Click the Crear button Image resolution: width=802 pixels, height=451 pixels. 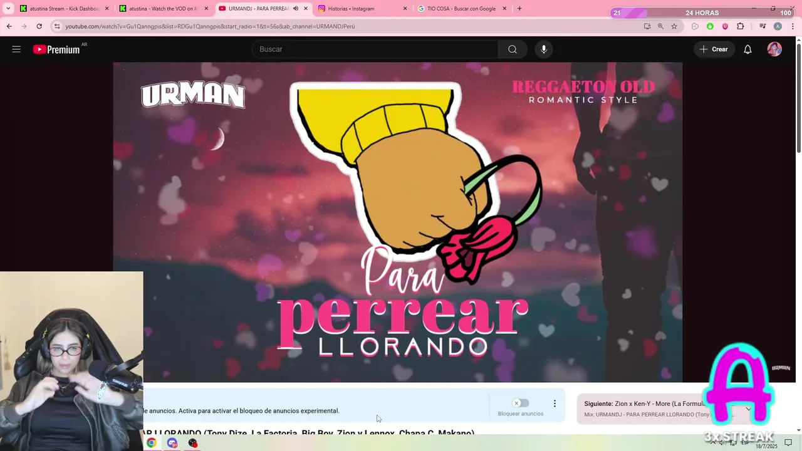tap(714, 49)
